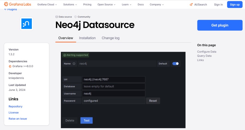Expand the Solutions dropdown
The width and height of the screenshot is (245, 130).
pyautogui.click(x=70, y=5)
